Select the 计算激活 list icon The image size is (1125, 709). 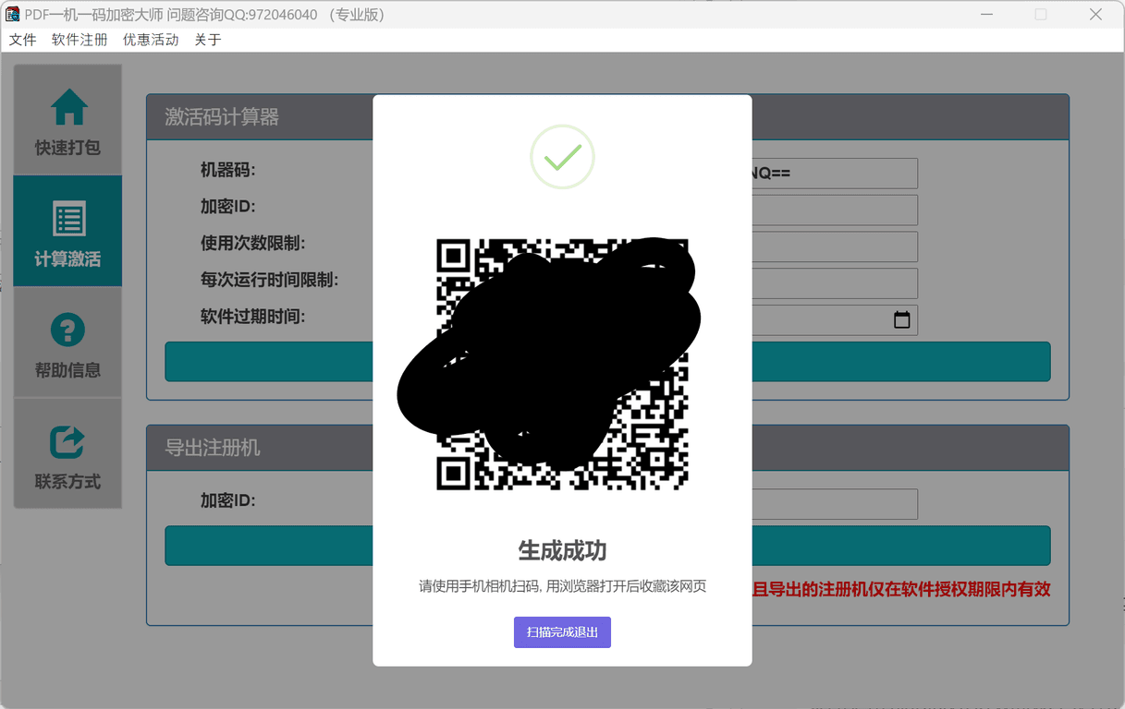pyautogui.click(x=68, y=220)
